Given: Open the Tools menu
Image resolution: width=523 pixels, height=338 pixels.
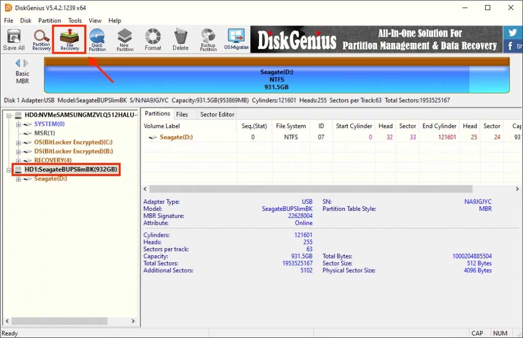Looking at the screenshot, I should pos(75,20).
